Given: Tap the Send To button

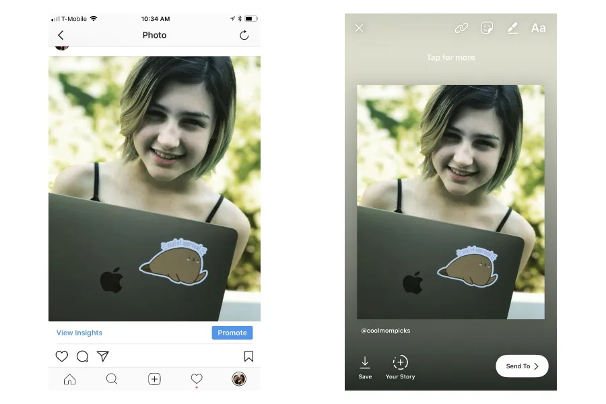Looking at the screenshot, I should 521,366.
